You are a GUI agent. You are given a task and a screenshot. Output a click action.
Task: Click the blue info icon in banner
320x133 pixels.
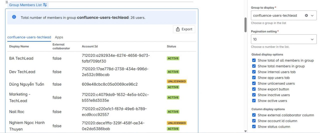[x=14, y=17]
